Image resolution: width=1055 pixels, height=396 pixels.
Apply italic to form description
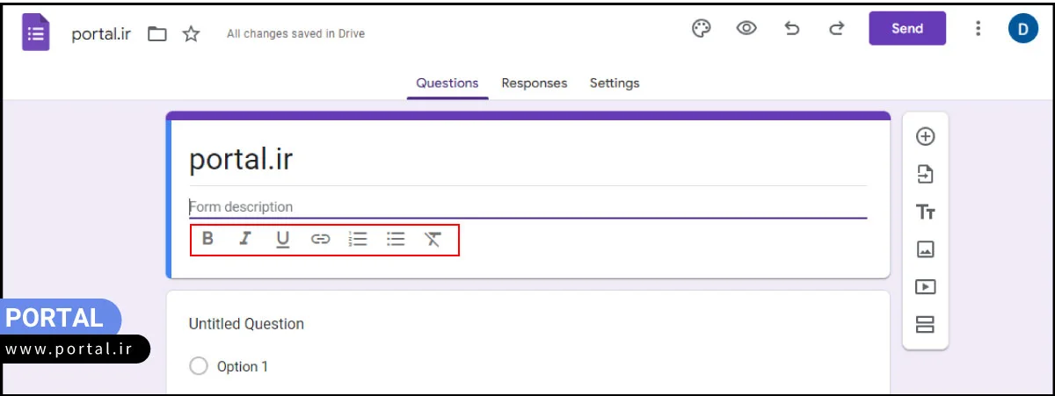[245, 239]
